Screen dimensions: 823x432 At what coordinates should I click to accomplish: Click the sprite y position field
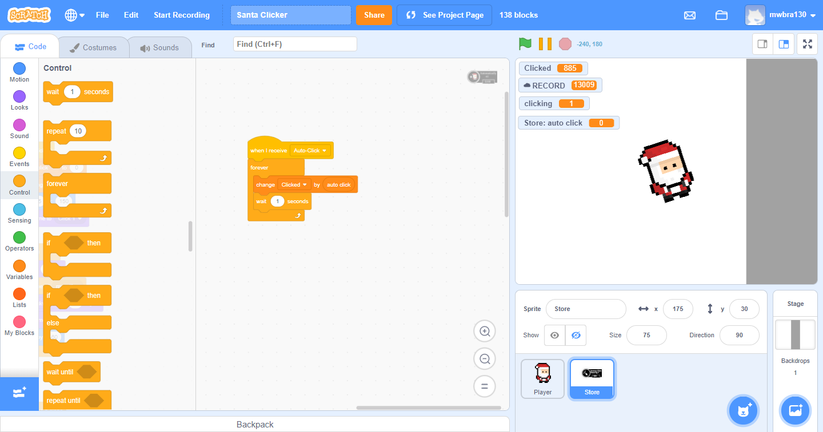tap(744, 309)
